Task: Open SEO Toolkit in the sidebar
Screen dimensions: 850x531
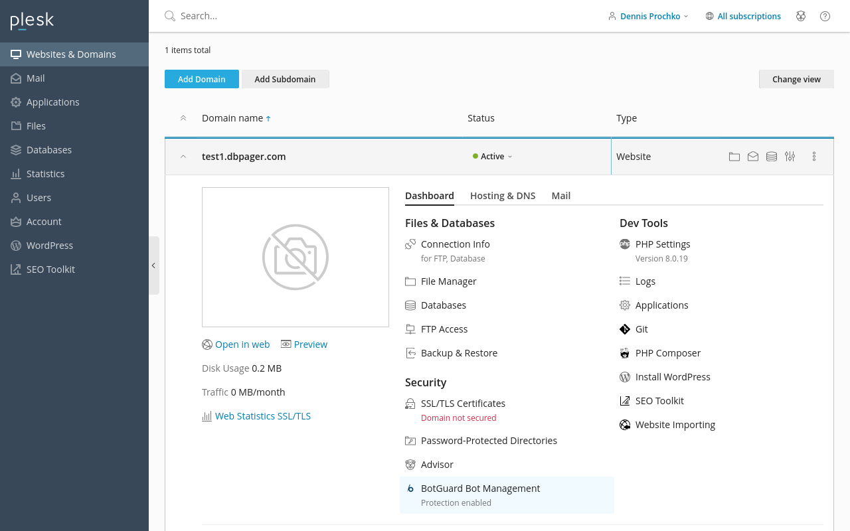Action: coord(74,269)
